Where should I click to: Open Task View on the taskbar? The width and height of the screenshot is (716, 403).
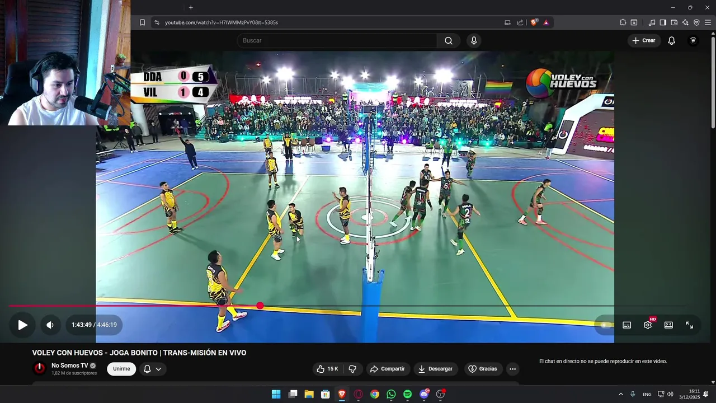click(x=293, y=394)
